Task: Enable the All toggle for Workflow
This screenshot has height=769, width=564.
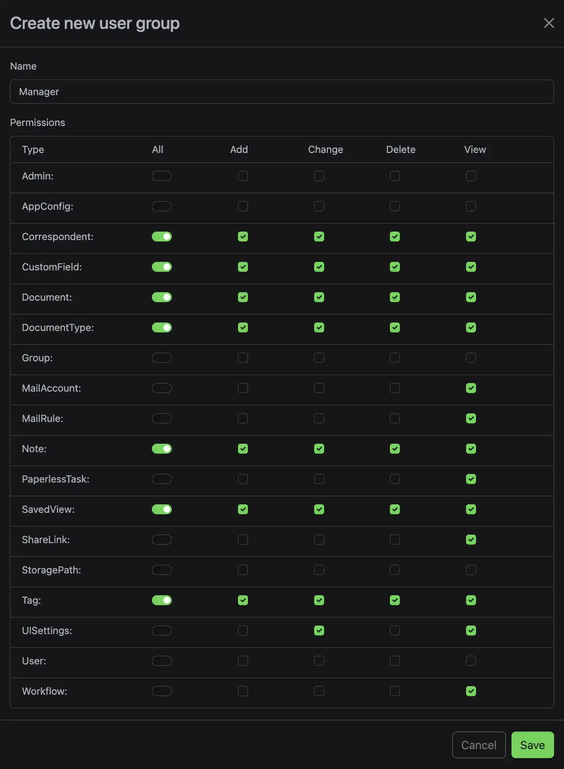Action: tap(162, 691)
